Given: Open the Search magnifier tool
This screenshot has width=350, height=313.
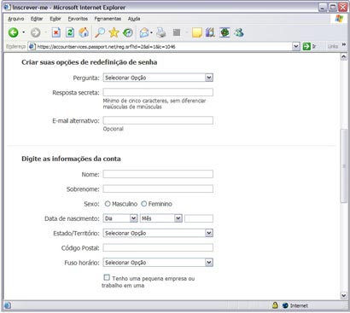Looking at the screenshot, I should [100, 32].
